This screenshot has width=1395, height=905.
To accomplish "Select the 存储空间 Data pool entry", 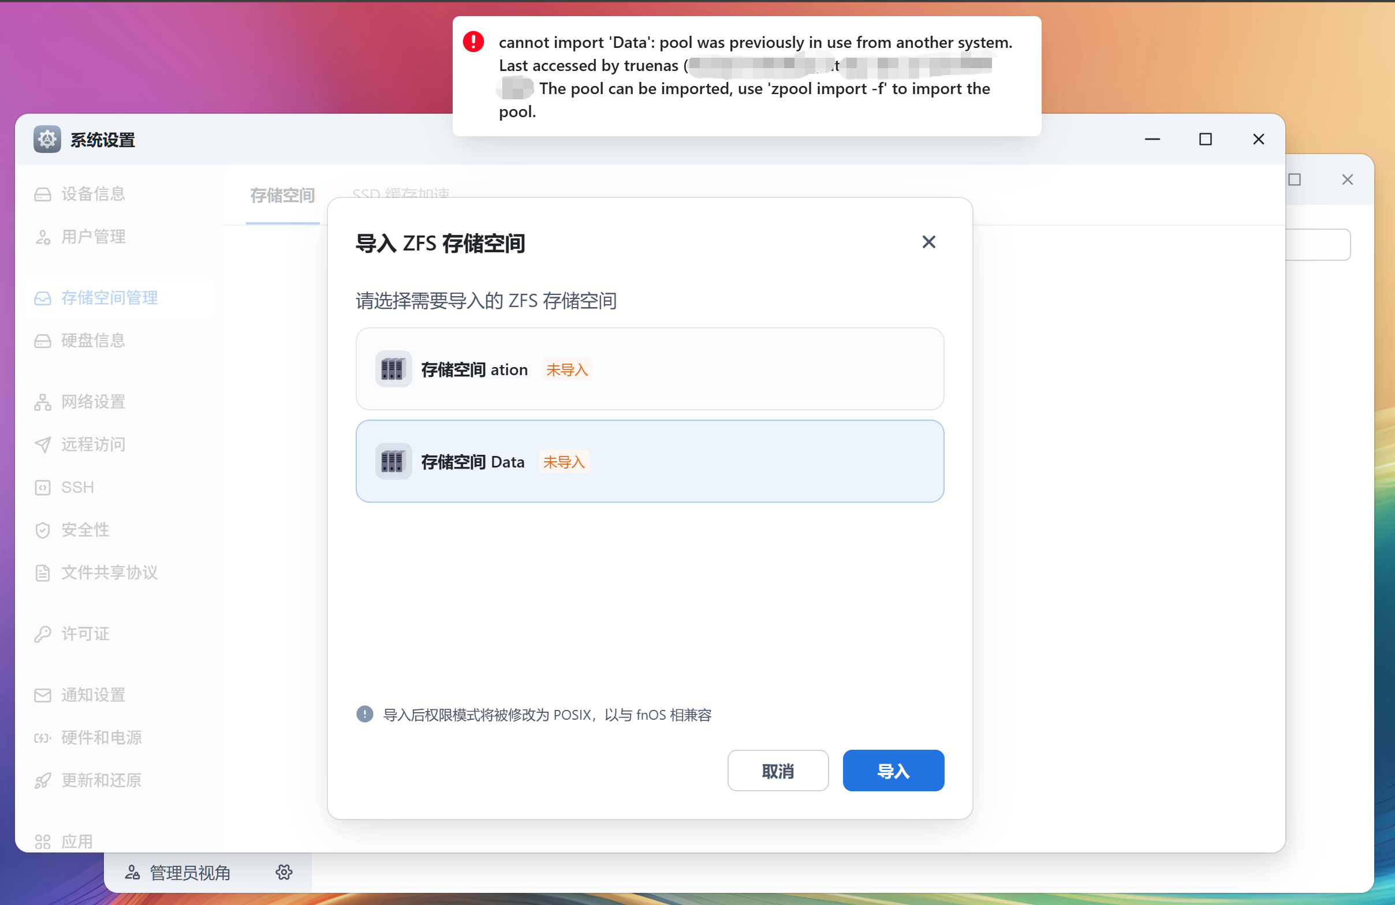I will tap(650, 461).
